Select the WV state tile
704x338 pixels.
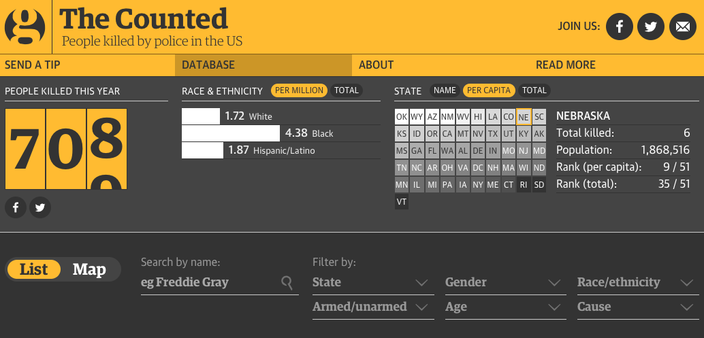pyautogui.click(x=463, y=117)
